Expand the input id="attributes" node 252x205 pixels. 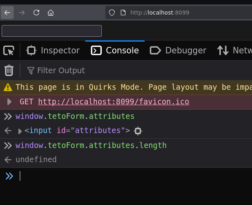[20, 131]
